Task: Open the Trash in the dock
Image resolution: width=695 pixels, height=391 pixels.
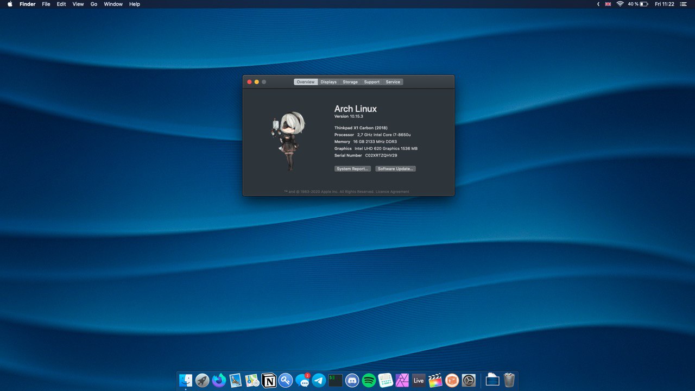Action: (509, 380)
